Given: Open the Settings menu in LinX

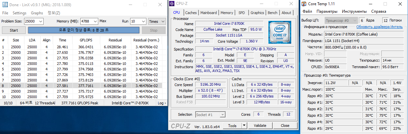Looking at the screenshot, I should (x=20, y=13).
